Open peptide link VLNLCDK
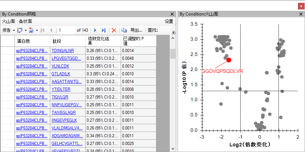 point(60,66)
